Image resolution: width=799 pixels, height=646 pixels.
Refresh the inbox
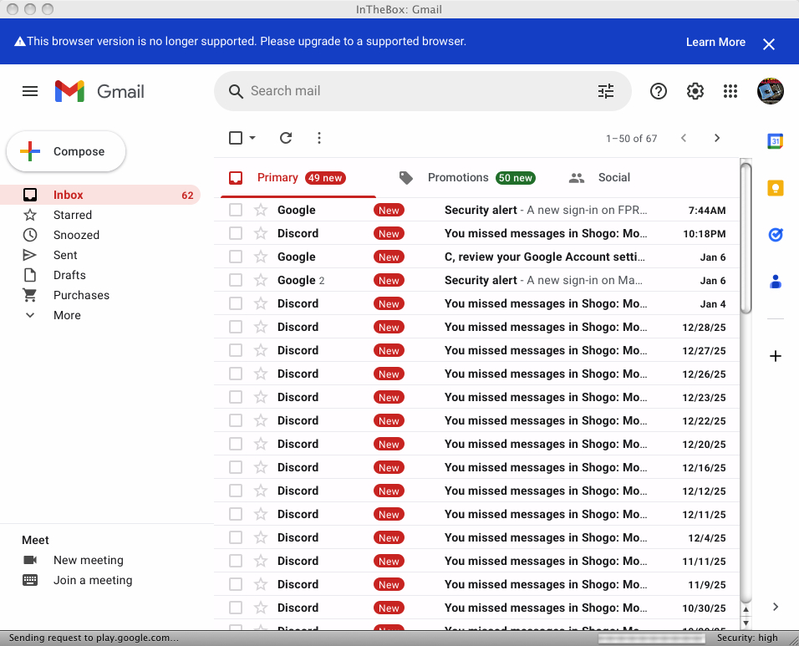coord(285,138)
